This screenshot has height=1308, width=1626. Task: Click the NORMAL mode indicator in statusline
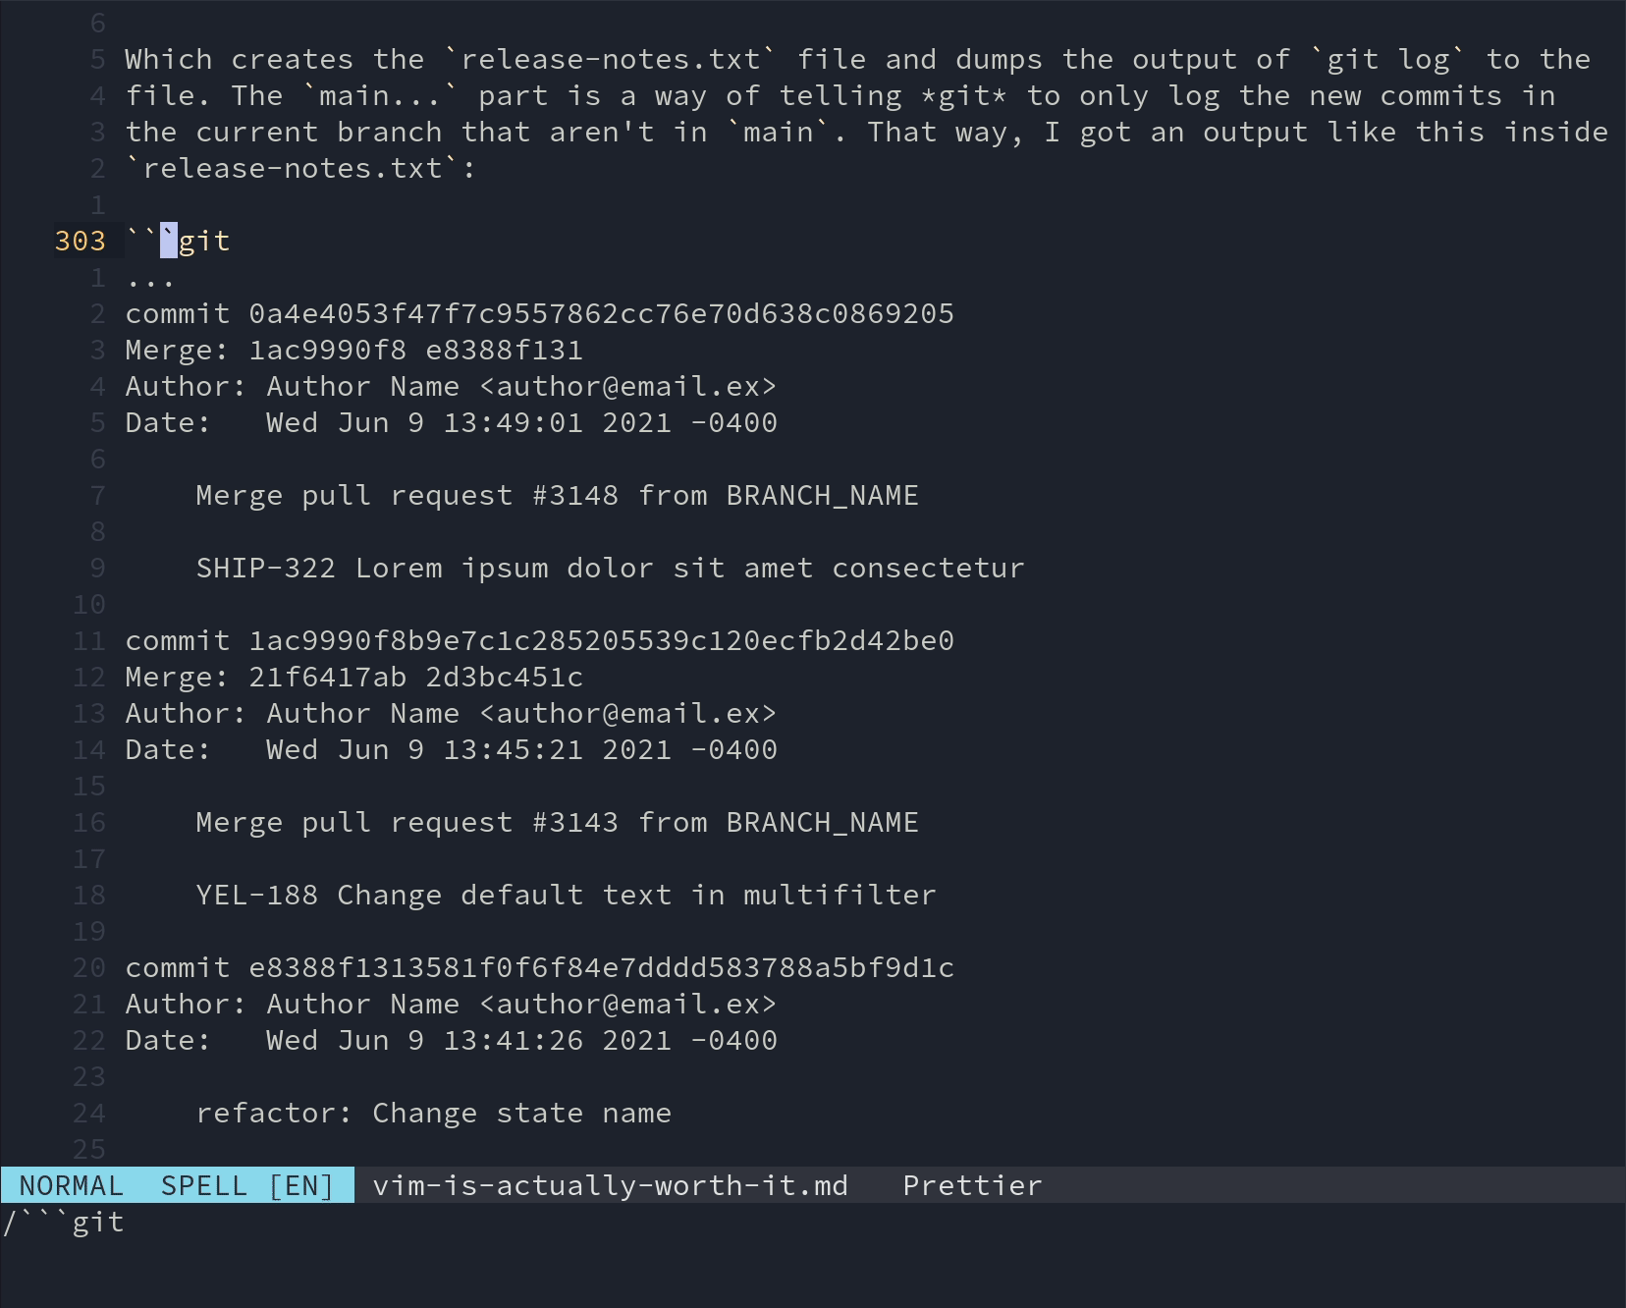[x=71, y=1185]
